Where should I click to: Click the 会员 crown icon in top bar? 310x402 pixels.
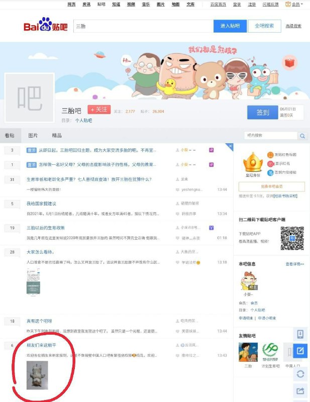click(288, 4)
